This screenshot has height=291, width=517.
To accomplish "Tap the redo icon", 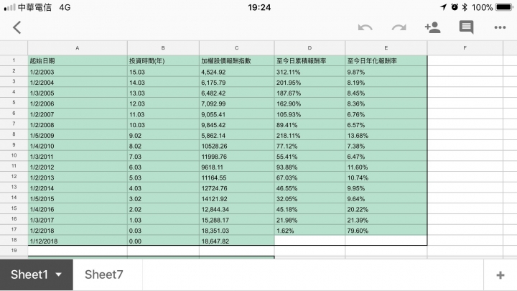I will 399,27.
